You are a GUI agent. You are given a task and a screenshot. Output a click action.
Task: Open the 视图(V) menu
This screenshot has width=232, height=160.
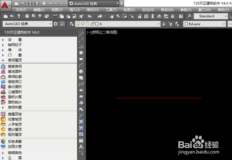coord(57,10)
